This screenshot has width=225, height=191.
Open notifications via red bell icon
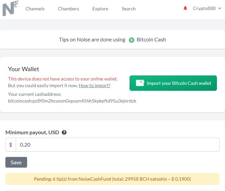point(185,8)
